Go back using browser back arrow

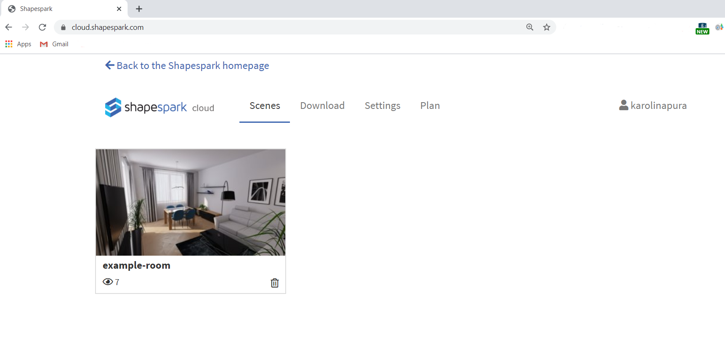(9, 27)
